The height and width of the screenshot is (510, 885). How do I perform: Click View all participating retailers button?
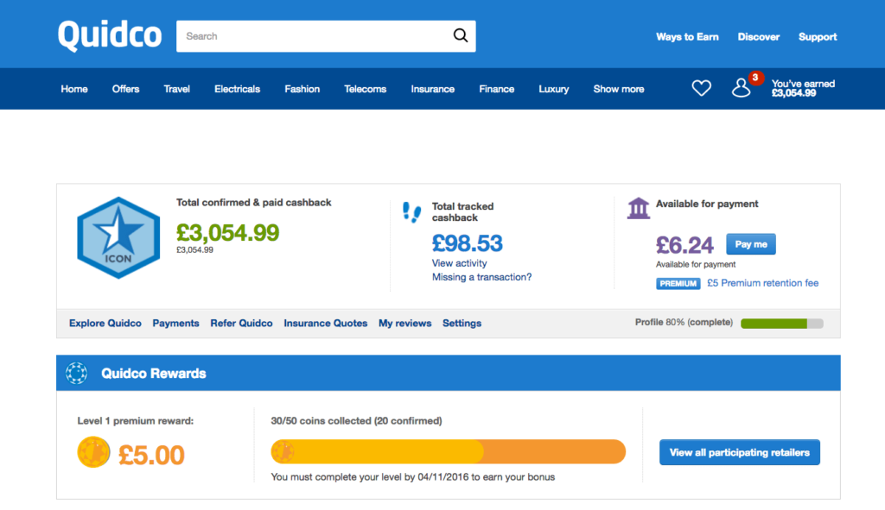740,452
